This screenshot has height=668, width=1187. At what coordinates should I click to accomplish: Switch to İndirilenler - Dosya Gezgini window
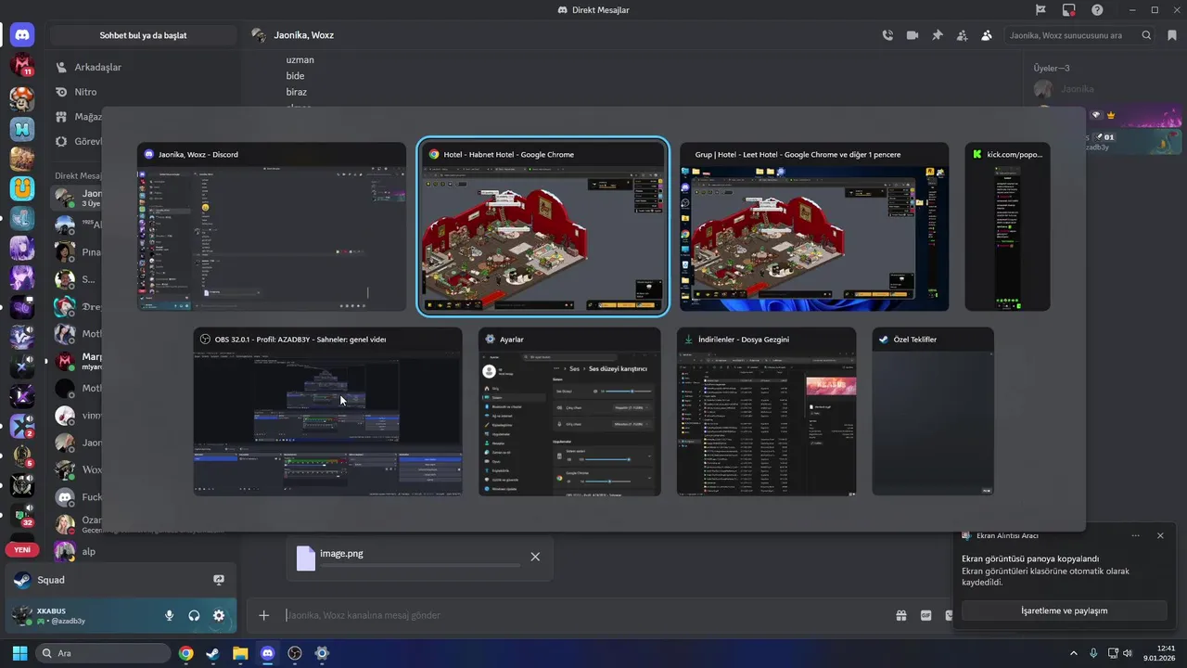pyautogui.click(x=766, y=411)
